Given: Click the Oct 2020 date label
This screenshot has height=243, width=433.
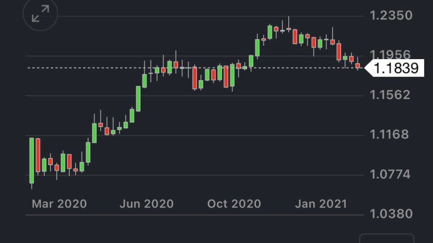Looking at the screenshot, I should click(234, 204).
